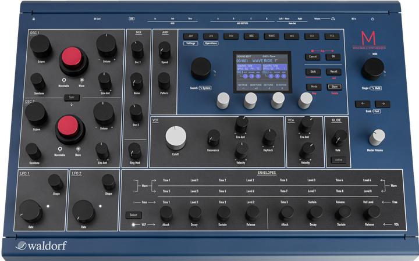Image resolution: width=419 pixels, height=261 pixels.
Task: Click the GLIDE Rate knob
Action: 339,138
